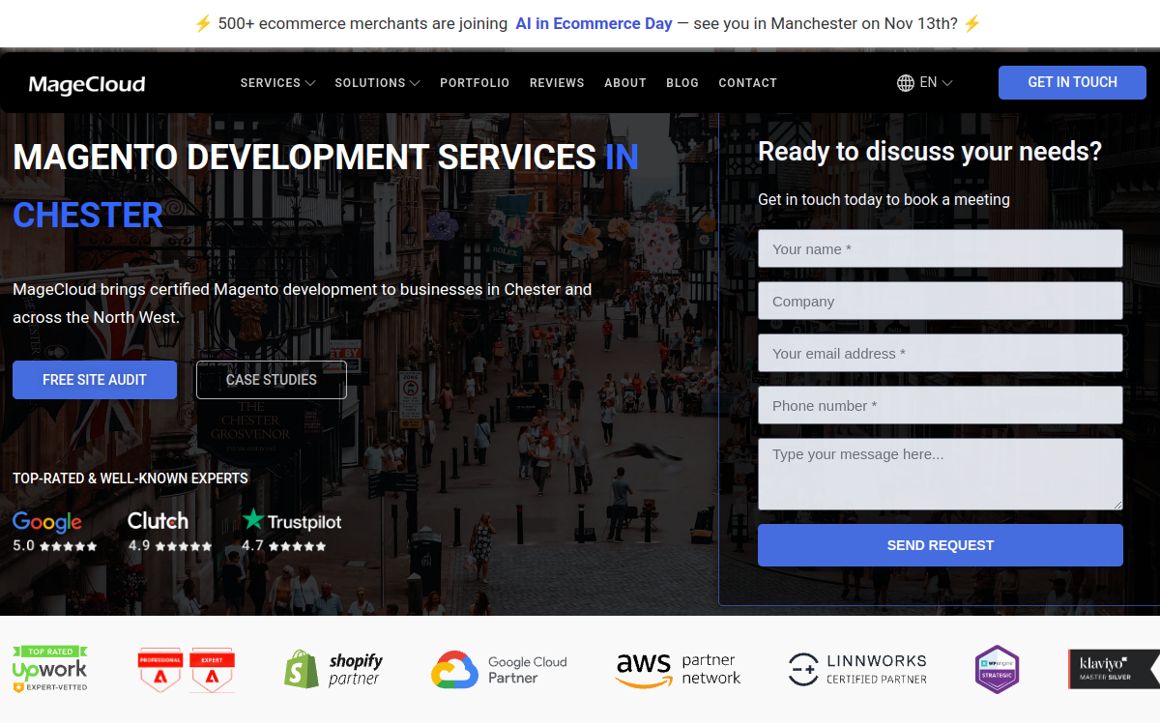Expand the Services dropdown menu

tap(277, 83)
